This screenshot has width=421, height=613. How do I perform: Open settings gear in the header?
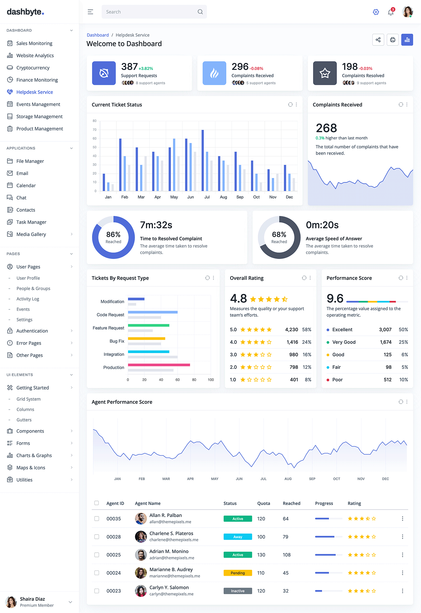point(376,12)
